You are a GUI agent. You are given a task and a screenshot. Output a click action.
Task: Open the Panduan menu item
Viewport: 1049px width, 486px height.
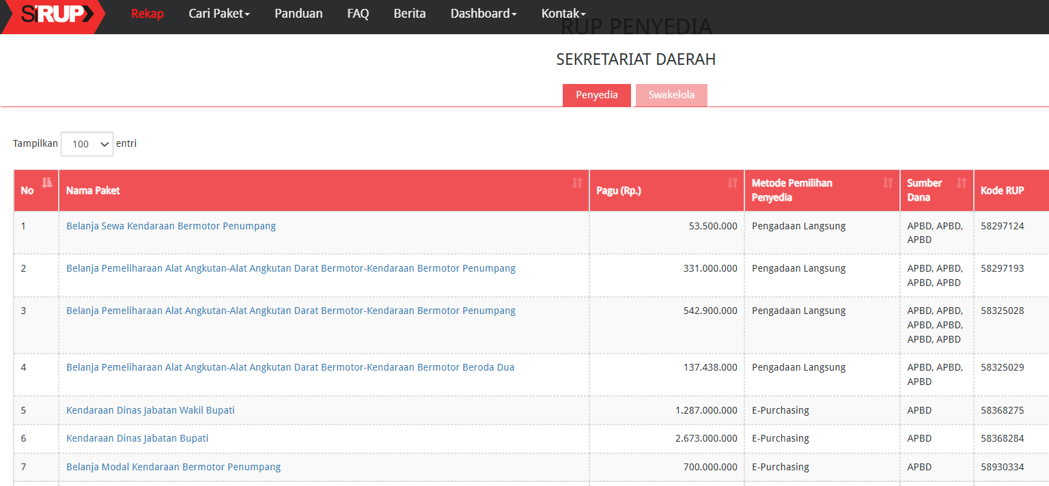298,14
